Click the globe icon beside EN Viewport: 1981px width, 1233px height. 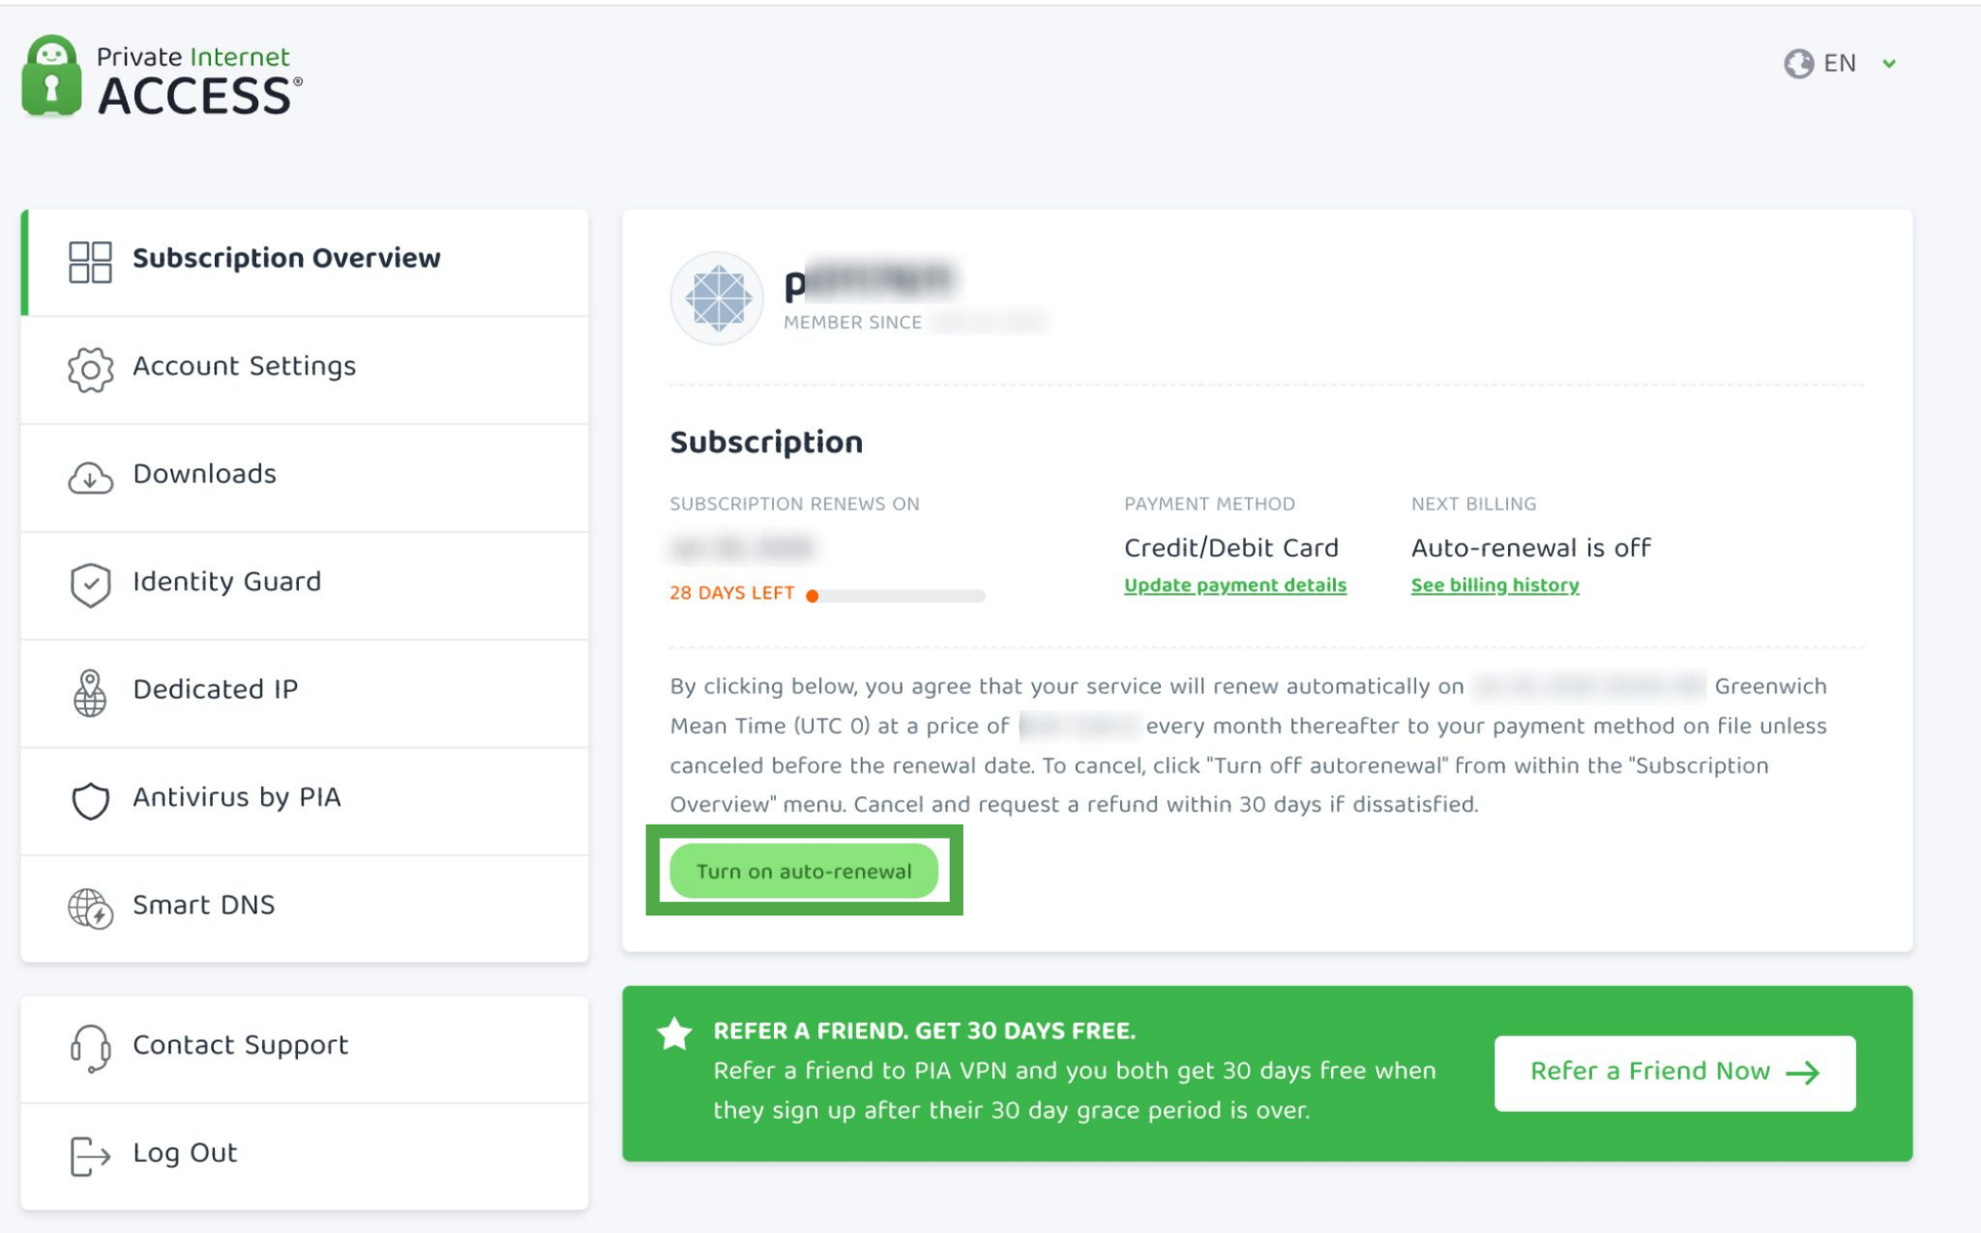point(1798,63)
